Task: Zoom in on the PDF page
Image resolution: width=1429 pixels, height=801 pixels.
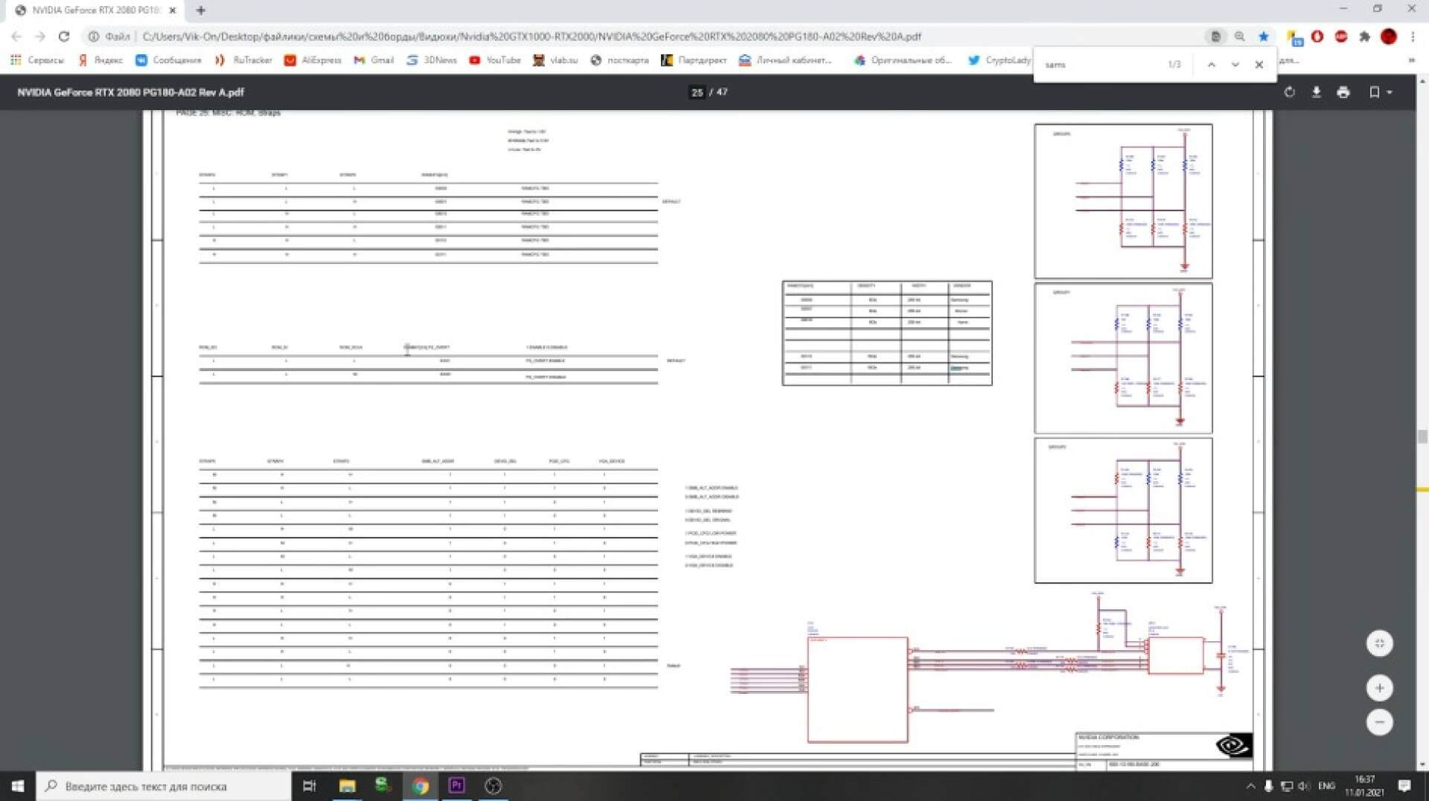Action: pos(1379,688)
